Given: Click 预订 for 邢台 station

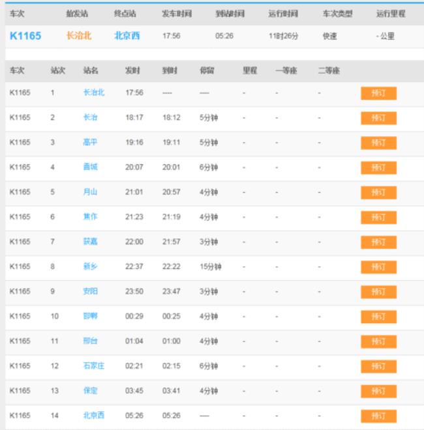Looking at the screenshot, I should pyautogui.click(x=378, y=341).
